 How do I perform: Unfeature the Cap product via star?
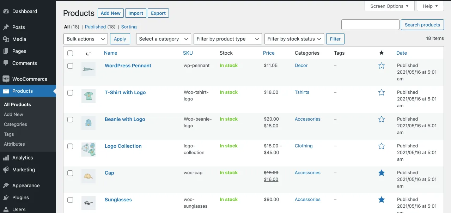(382, 173)
